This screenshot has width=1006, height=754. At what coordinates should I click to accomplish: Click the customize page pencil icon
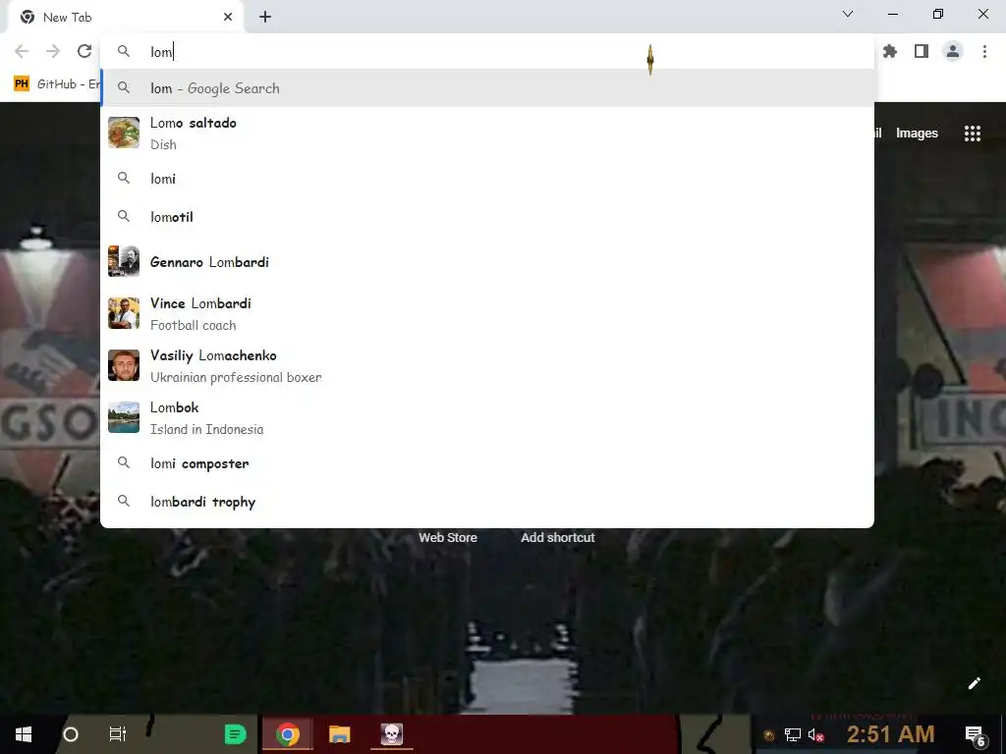974,683
